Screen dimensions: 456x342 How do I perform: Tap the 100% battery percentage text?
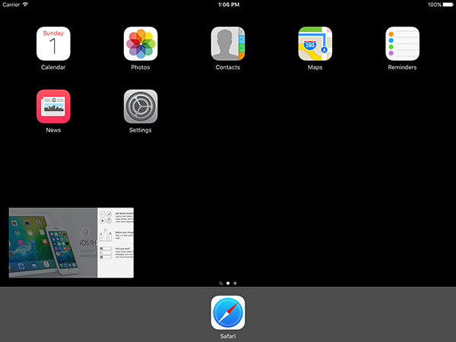pos(435,5)
